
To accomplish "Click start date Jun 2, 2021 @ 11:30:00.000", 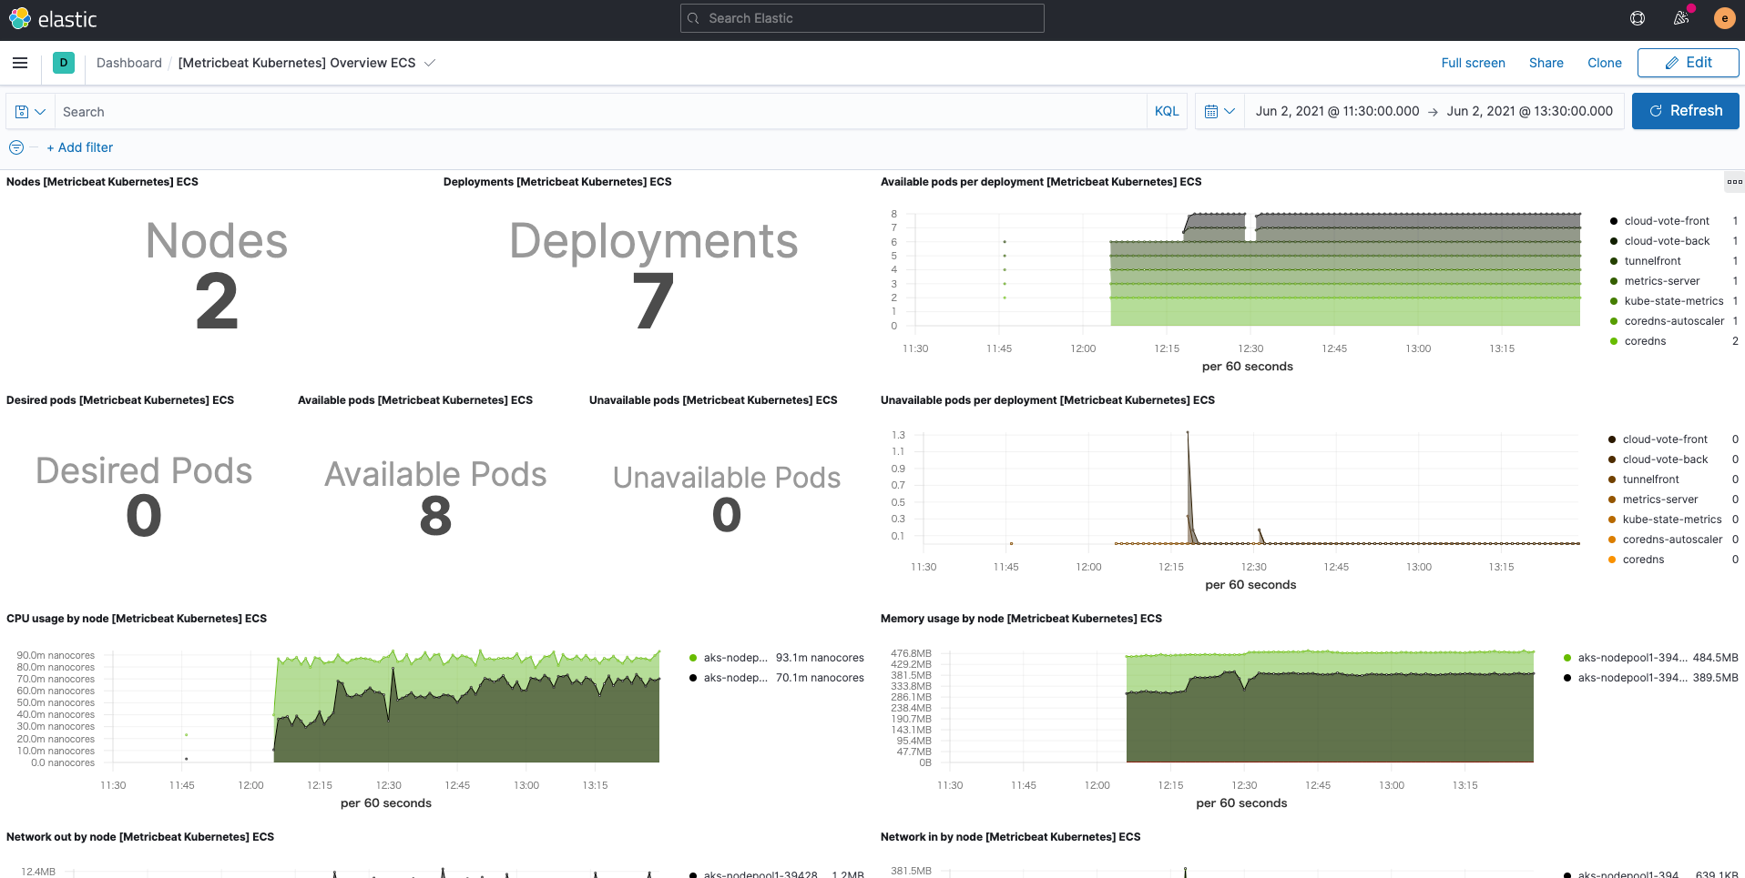I will [1337, 111].
